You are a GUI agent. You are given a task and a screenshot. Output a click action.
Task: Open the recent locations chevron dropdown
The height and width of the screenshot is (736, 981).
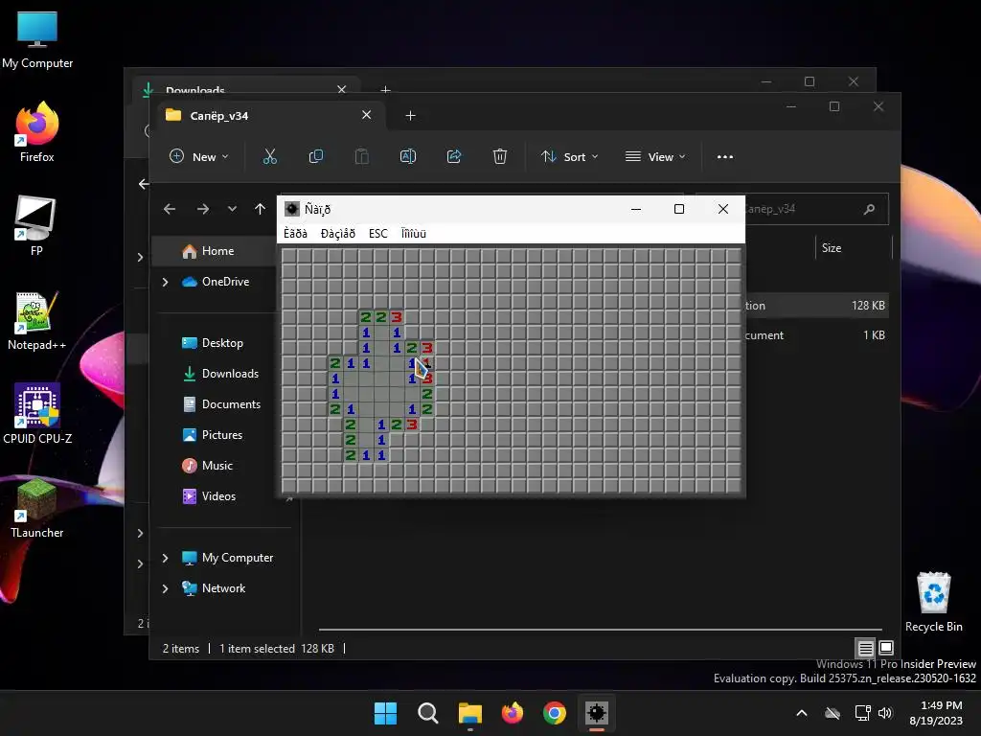coord(232,209)
